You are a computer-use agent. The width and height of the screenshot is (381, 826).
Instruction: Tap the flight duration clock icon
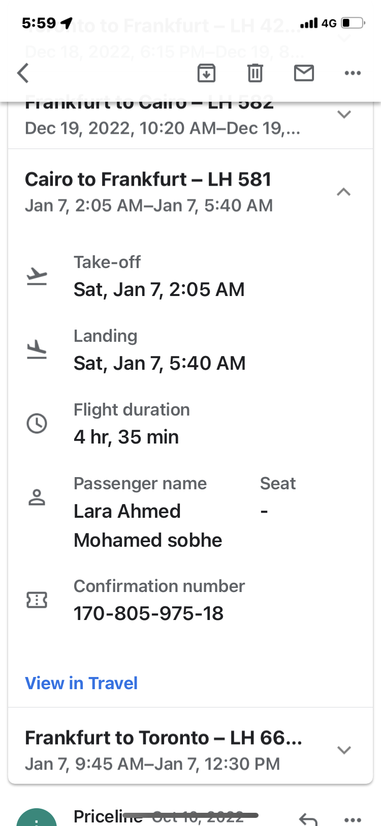tap(37, 423)
